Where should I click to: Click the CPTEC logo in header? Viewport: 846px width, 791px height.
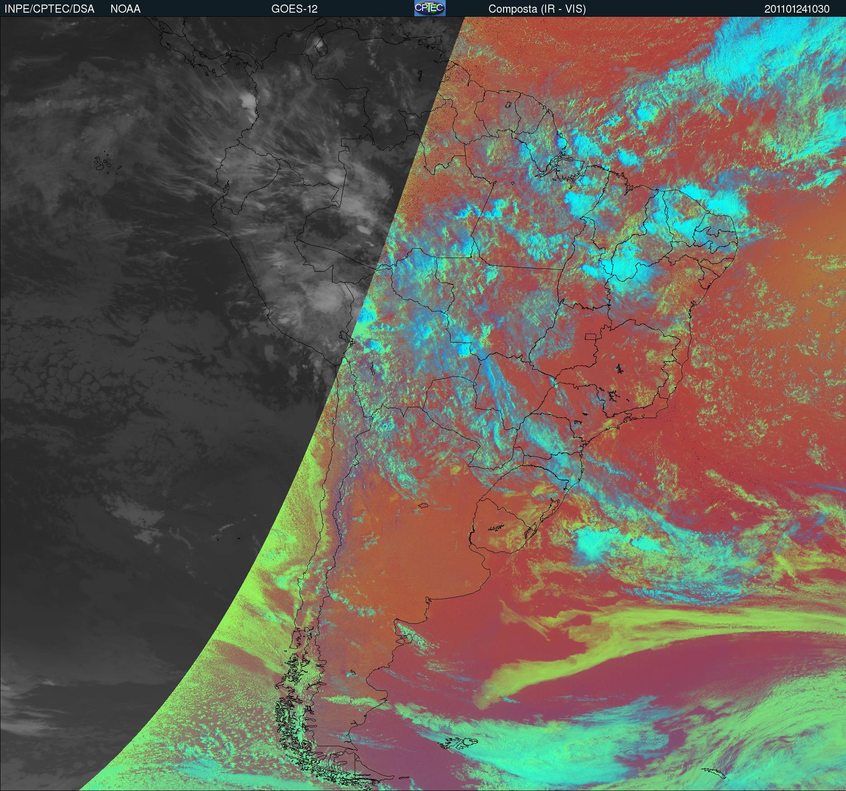coord(430,8)
